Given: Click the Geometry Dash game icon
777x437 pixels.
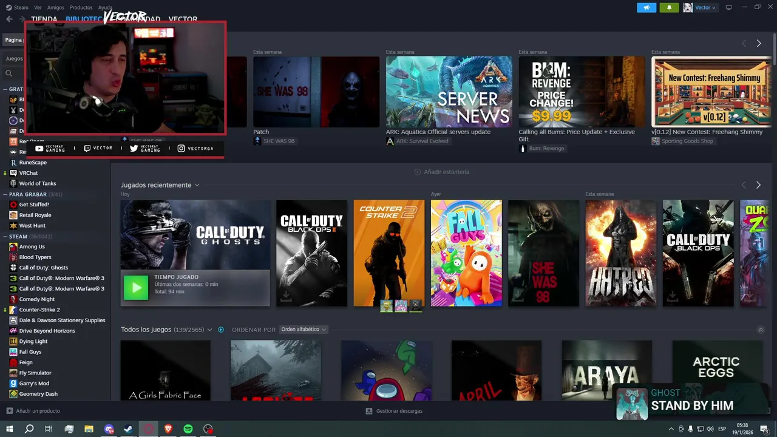Looking at the screenshot, I should click(x=13, y=394).
